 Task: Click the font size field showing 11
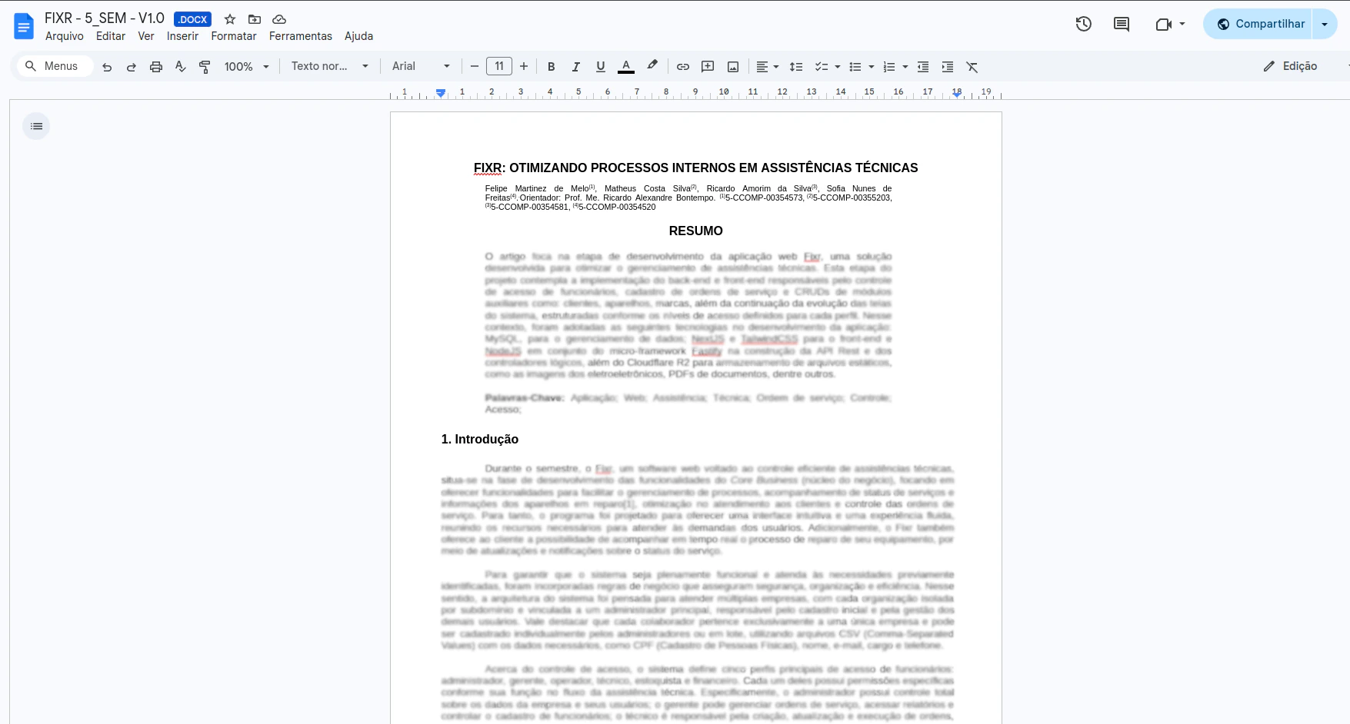coord(499,67)
